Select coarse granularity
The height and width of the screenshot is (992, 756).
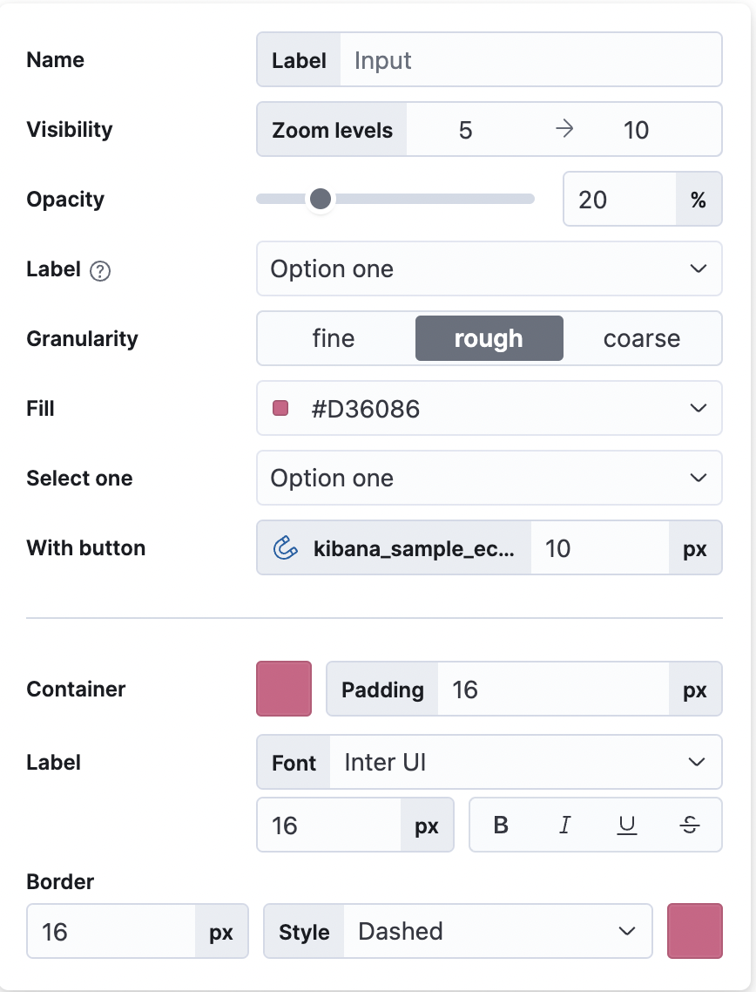pos(643,338)
